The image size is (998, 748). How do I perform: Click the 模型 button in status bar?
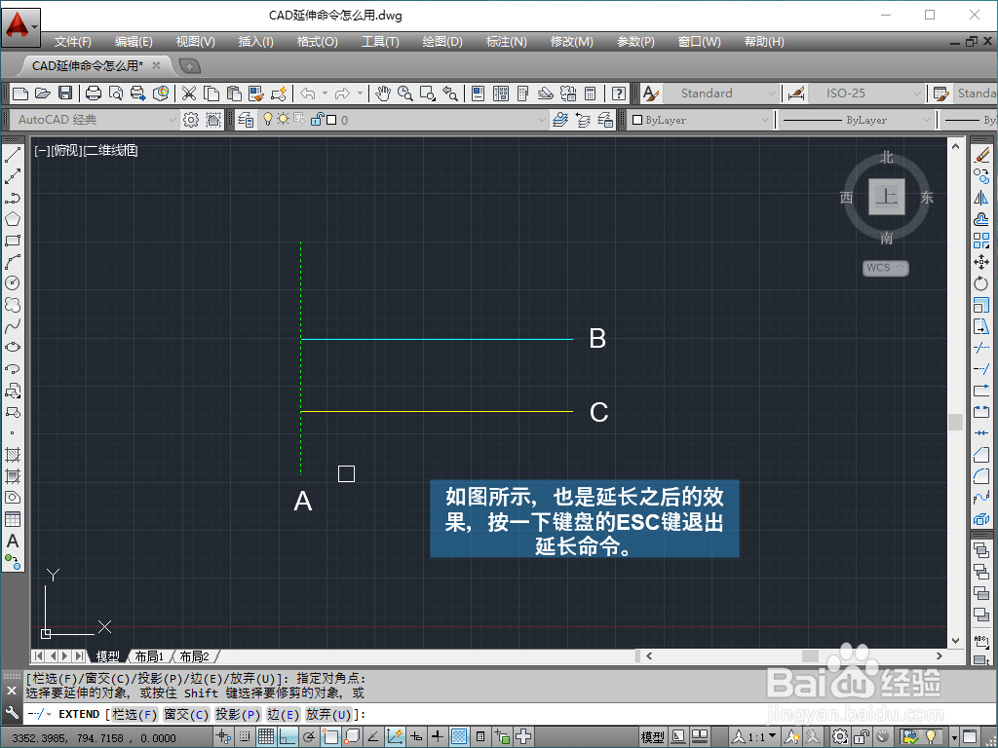coord(652,736)
